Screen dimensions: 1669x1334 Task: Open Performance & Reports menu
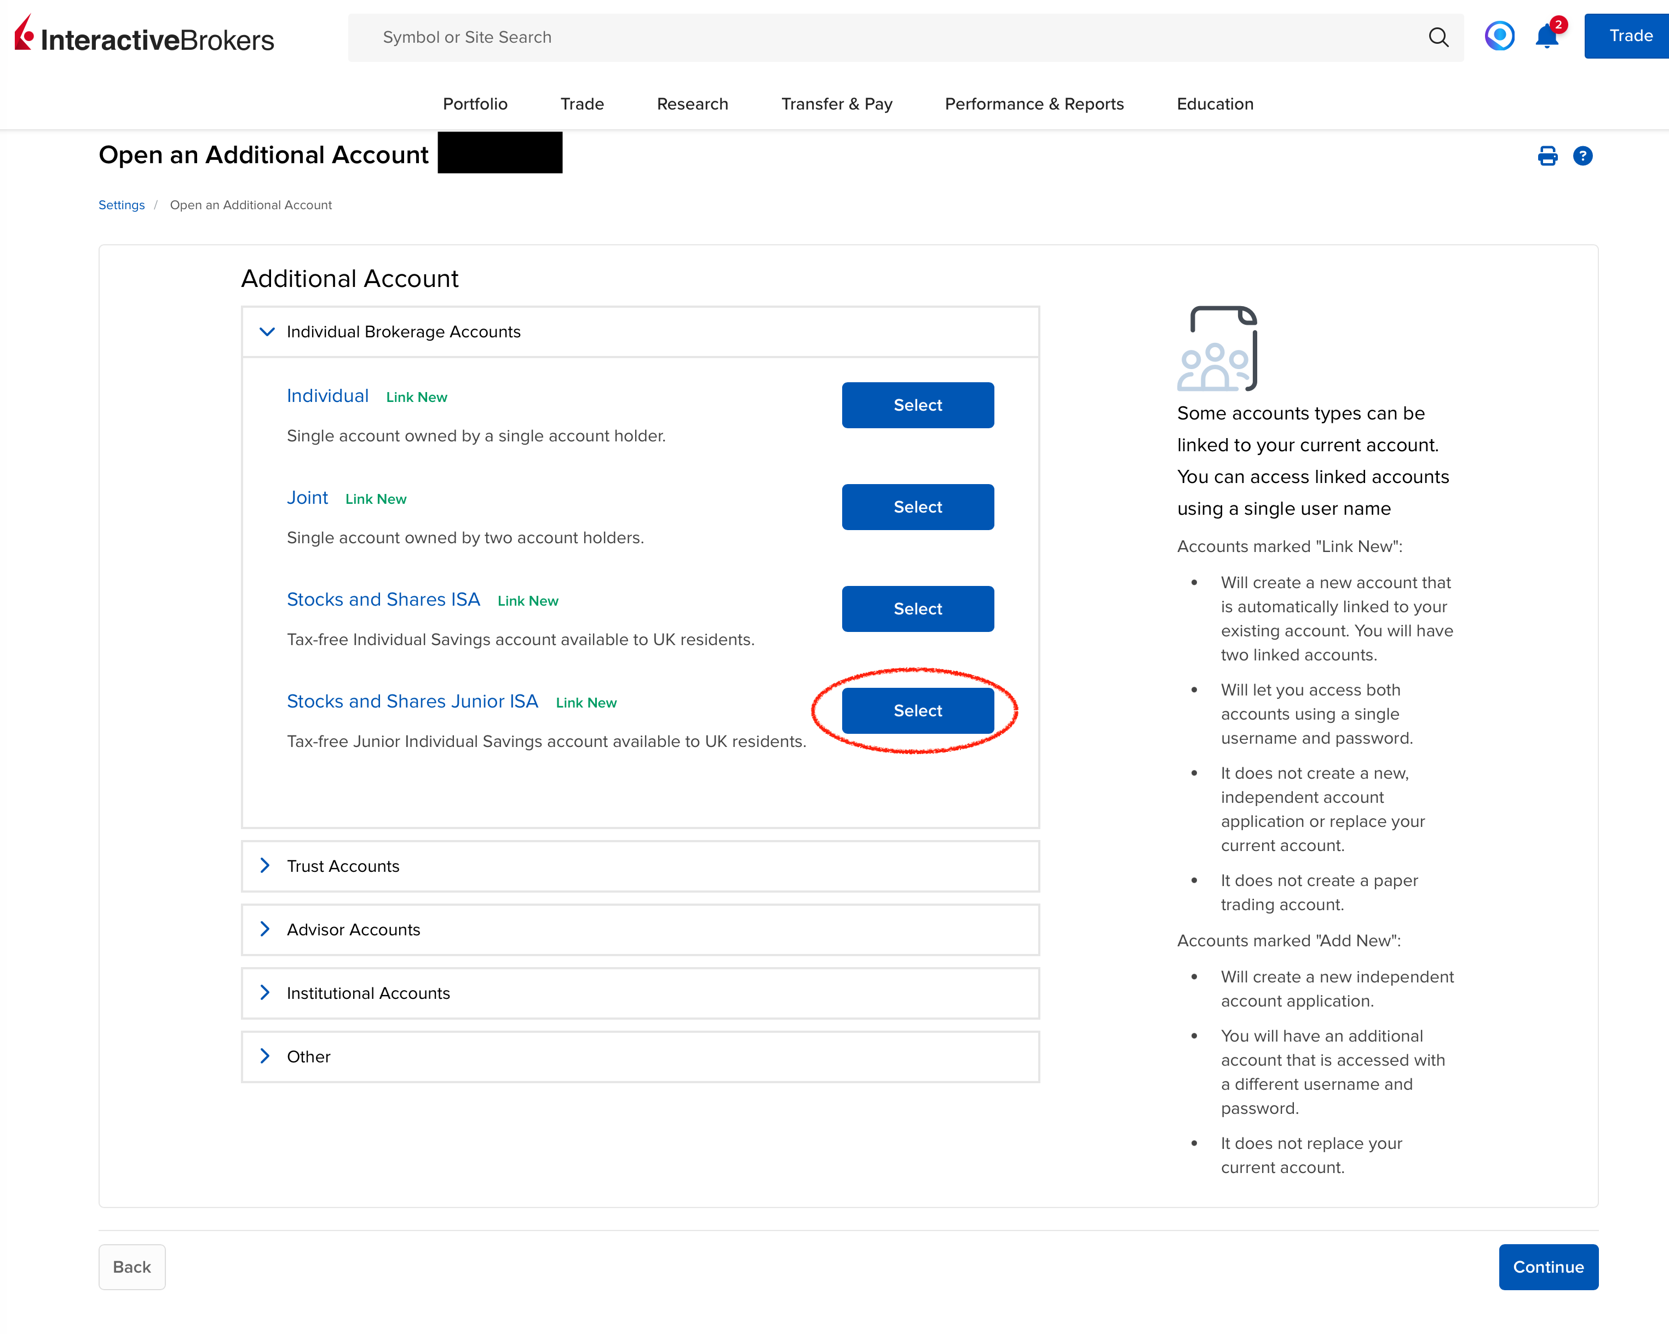point(1033,104)
